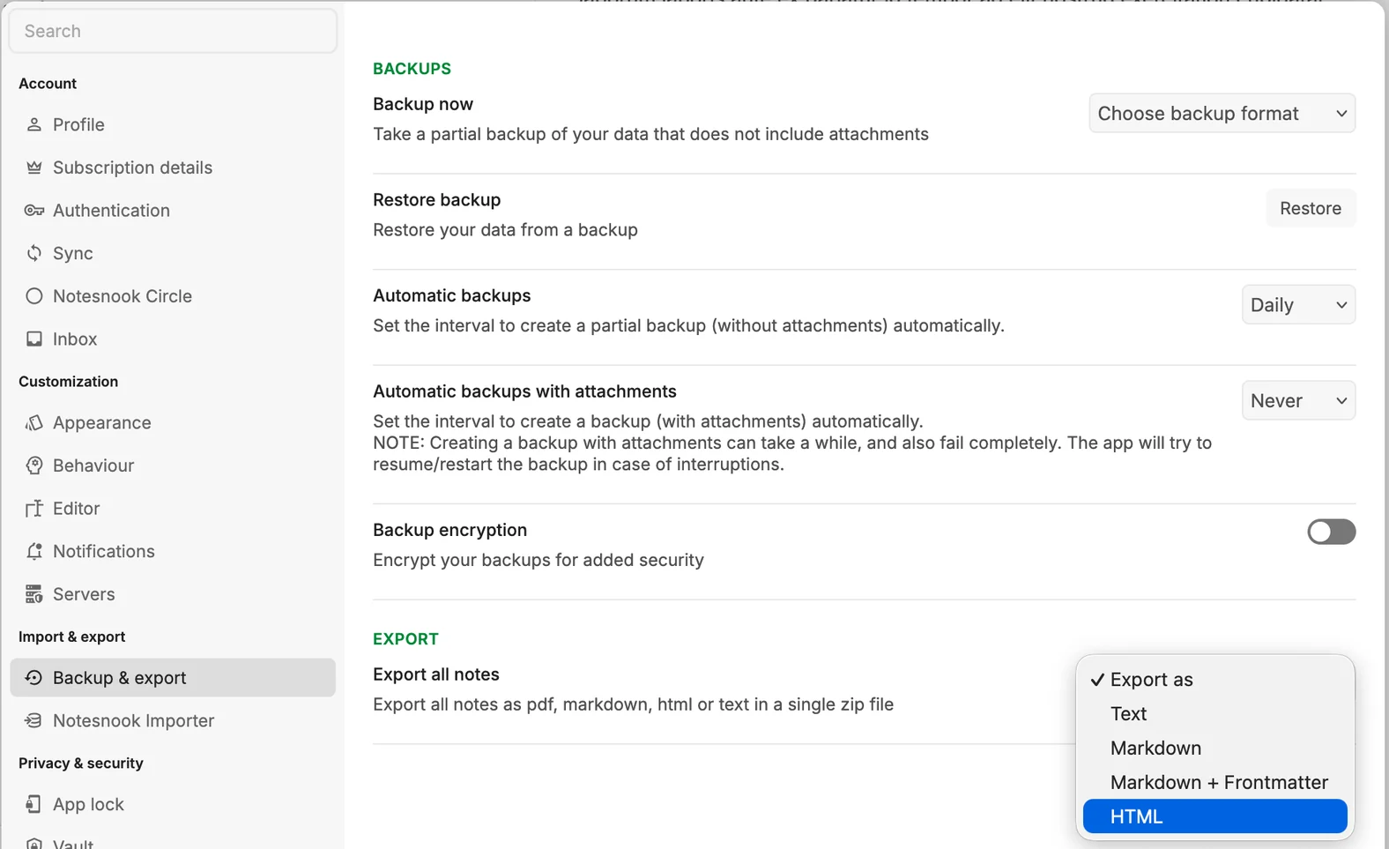Open Servers settings
The image size is (1389, 849).
click(x=173, y=594)
